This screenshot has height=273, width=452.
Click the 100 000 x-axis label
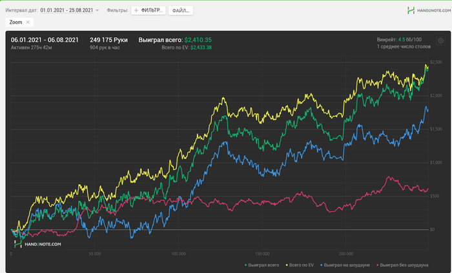click(178, 254)
